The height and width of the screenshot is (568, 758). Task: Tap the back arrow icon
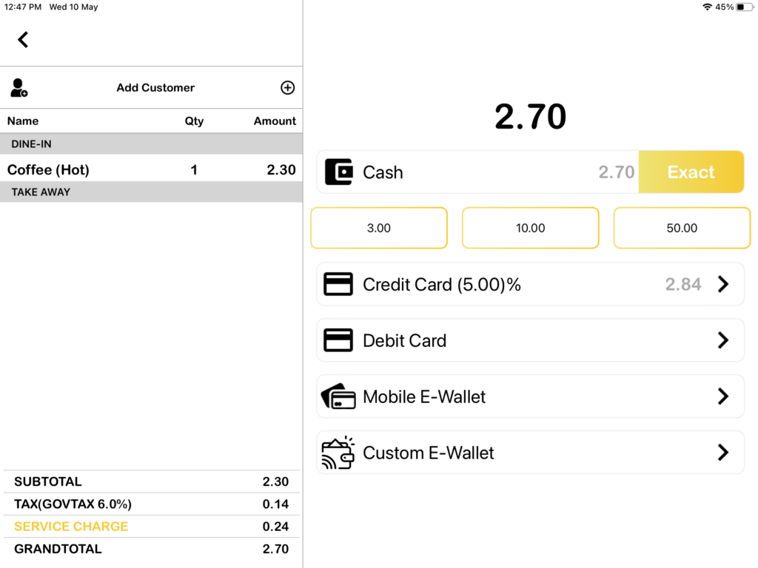[23, 40]
